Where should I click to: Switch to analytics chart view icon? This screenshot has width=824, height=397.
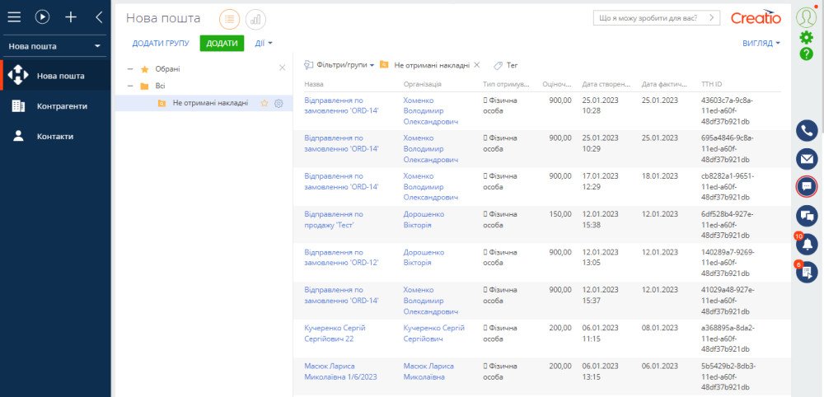tap(255, 20)
